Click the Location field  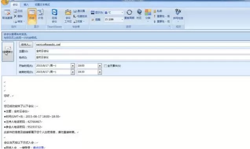pyautogui.click(x=143, y=57)
